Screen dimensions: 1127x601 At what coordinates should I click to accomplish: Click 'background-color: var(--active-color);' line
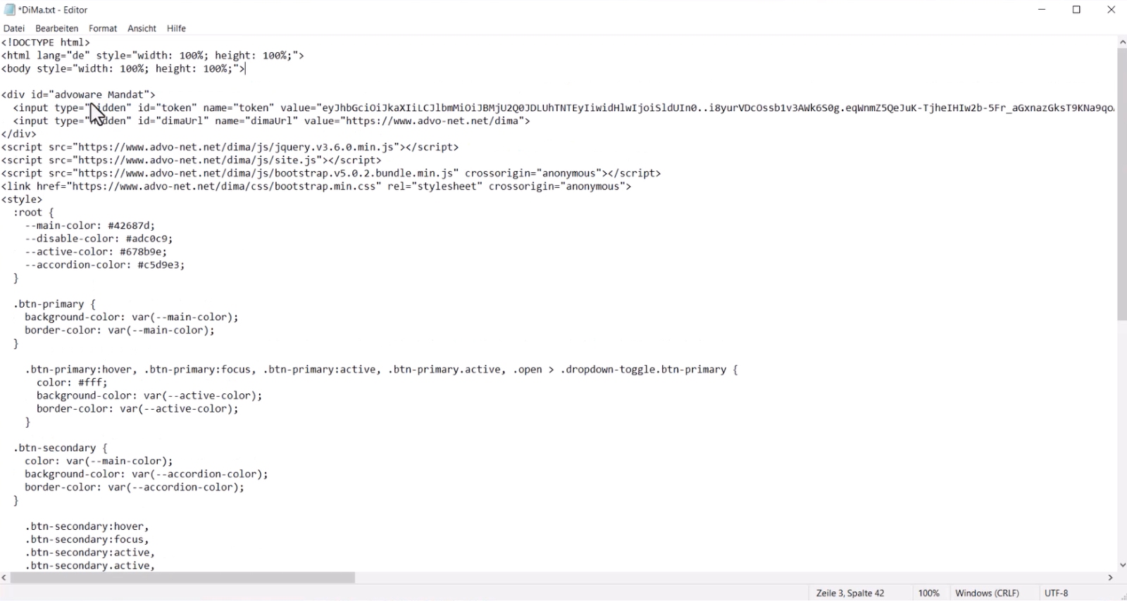pyautogui.click(x=149, y=396)
